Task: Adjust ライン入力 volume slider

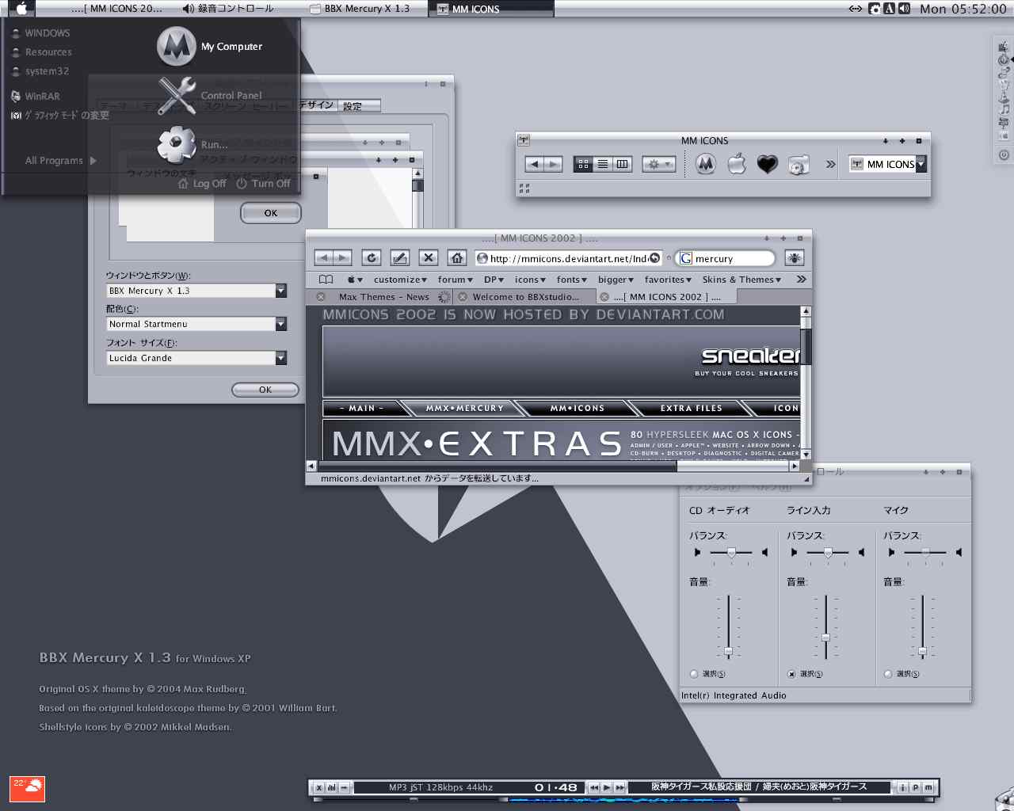Action: click(x=825, y=638)
